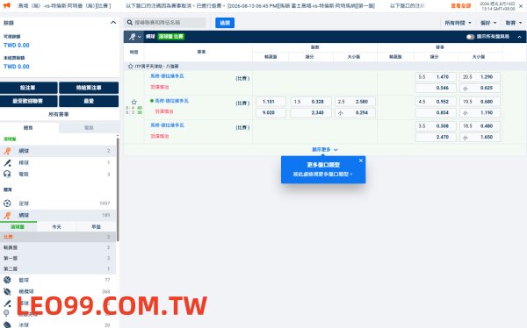Select handicap odds 2.340
Viewport: 527px width, 328px height.
click(x=311, y=113)
